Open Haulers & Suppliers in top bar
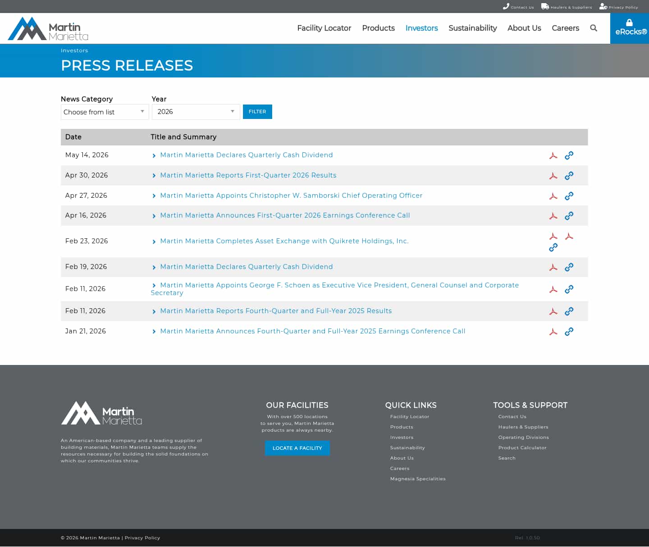 (x=567, y=7)
